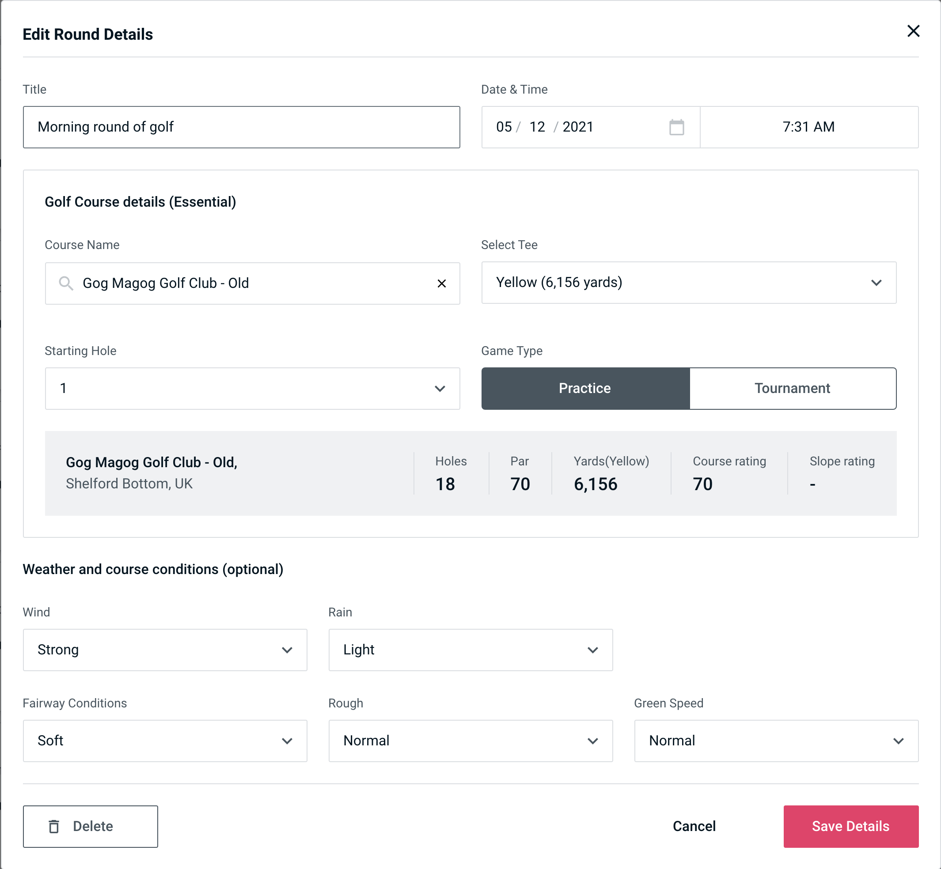The image size is (941, 869).
Task: Click the dropdown chevron for Wind field
Action: coord(287,650)
